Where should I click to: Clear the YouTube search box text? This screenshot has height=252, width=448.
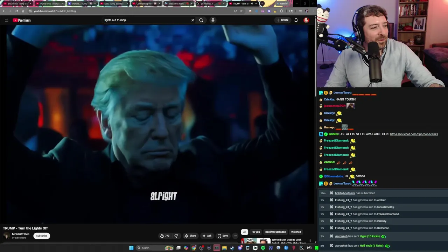tap(192, 20)
